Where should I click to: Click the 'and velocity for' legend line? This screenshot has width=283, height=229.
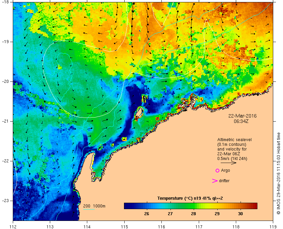232,149
